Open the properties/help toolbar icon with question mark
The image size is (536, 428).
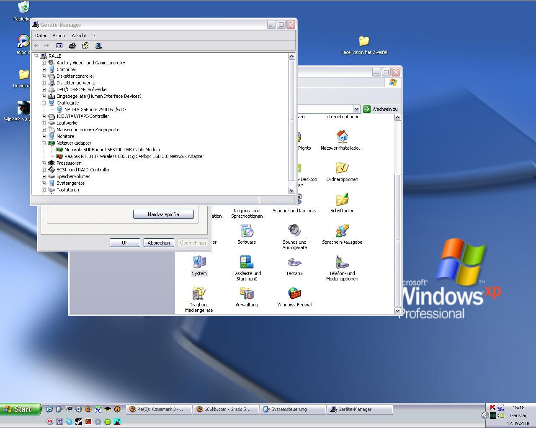(85, 46)
